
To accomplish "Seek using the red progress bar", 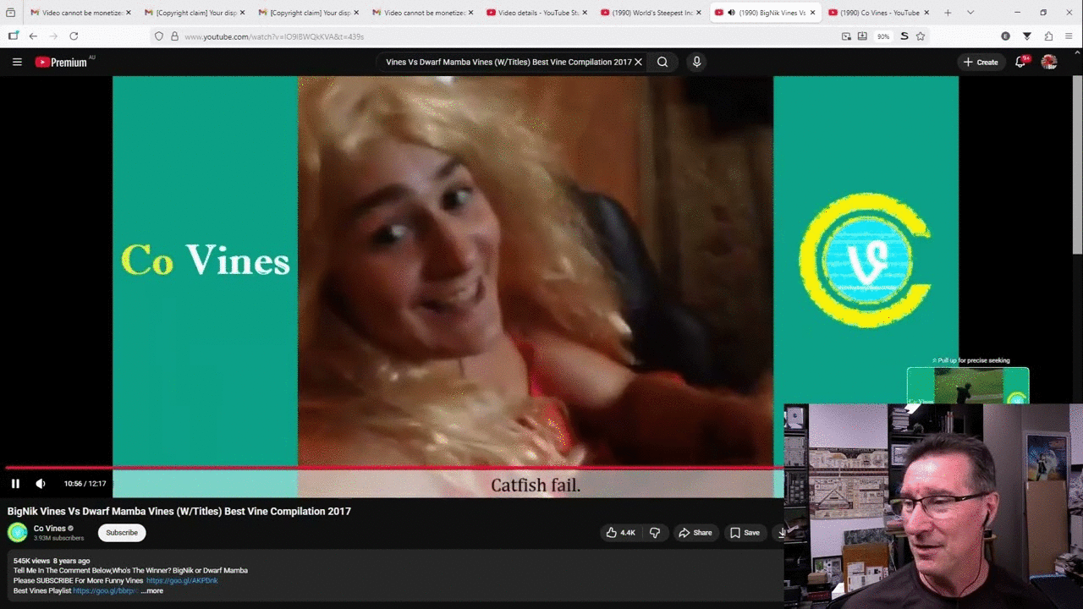I will click(x=393, y=467).
